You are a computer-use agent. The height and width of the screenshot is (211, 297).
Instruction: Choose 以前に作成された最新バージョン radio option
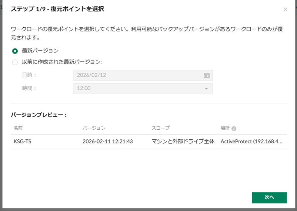tap(15, 62)
